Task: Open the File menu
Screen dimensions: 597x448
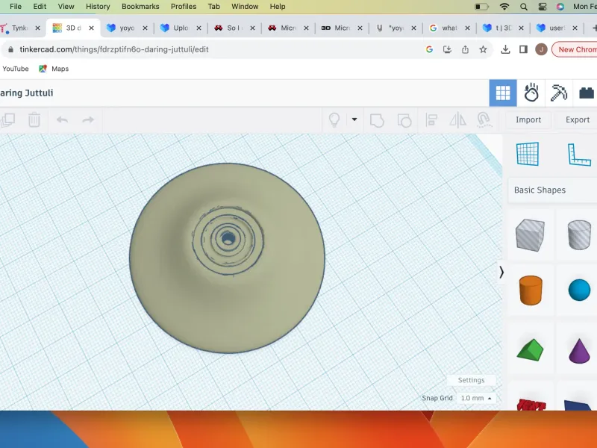Action: [x=16, y=7]
